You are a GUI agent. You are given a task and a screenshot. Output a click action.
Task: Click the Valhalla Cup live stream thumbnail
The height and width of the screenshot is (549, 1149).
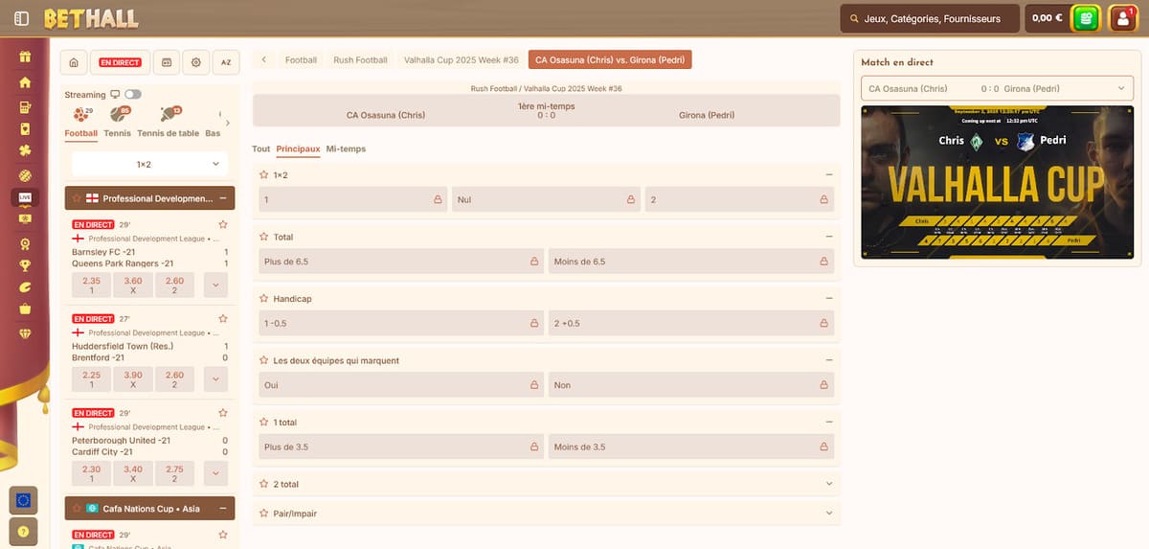point(994,182)
